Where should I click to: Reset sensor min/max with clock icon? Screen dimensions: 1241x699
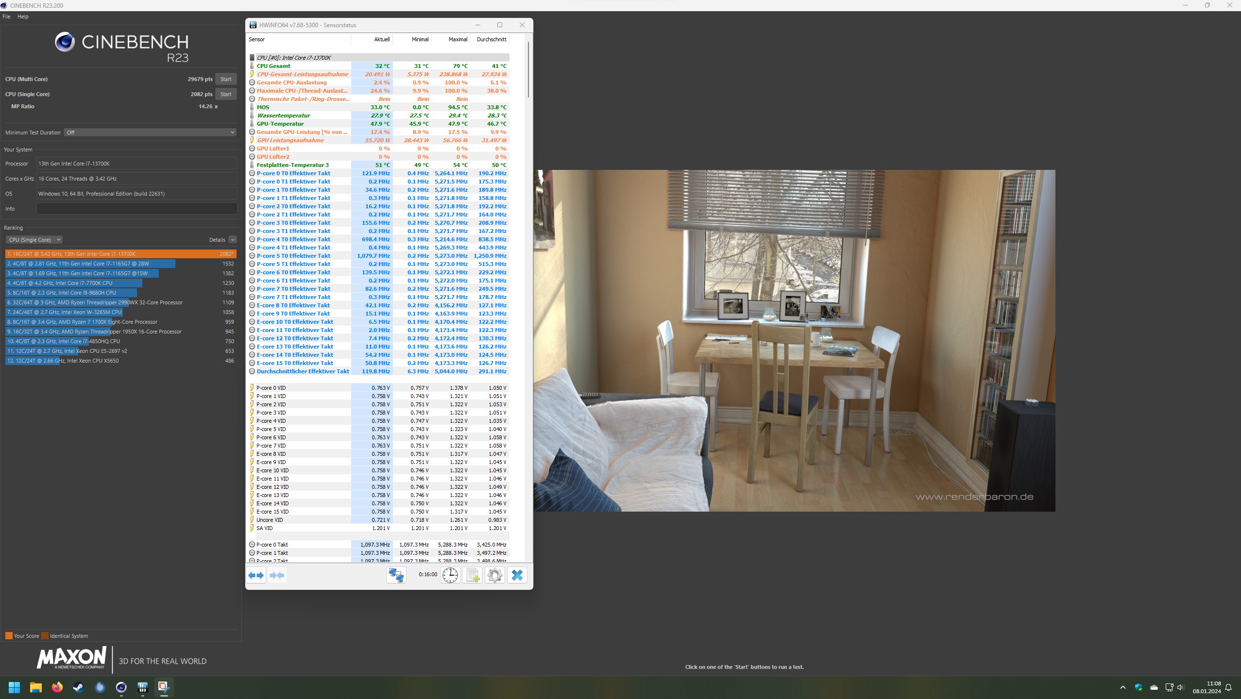pyautogui.click(x=450, y=575)
